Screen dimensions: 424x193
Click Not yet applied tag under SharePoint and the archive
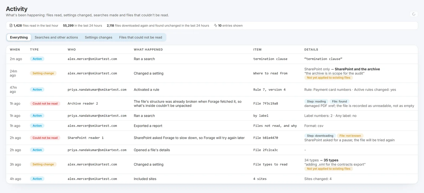(329, 78)
